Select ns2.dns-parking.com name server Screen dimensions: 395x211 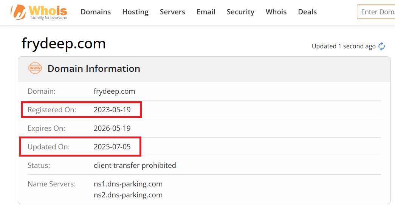click(128, 195)
